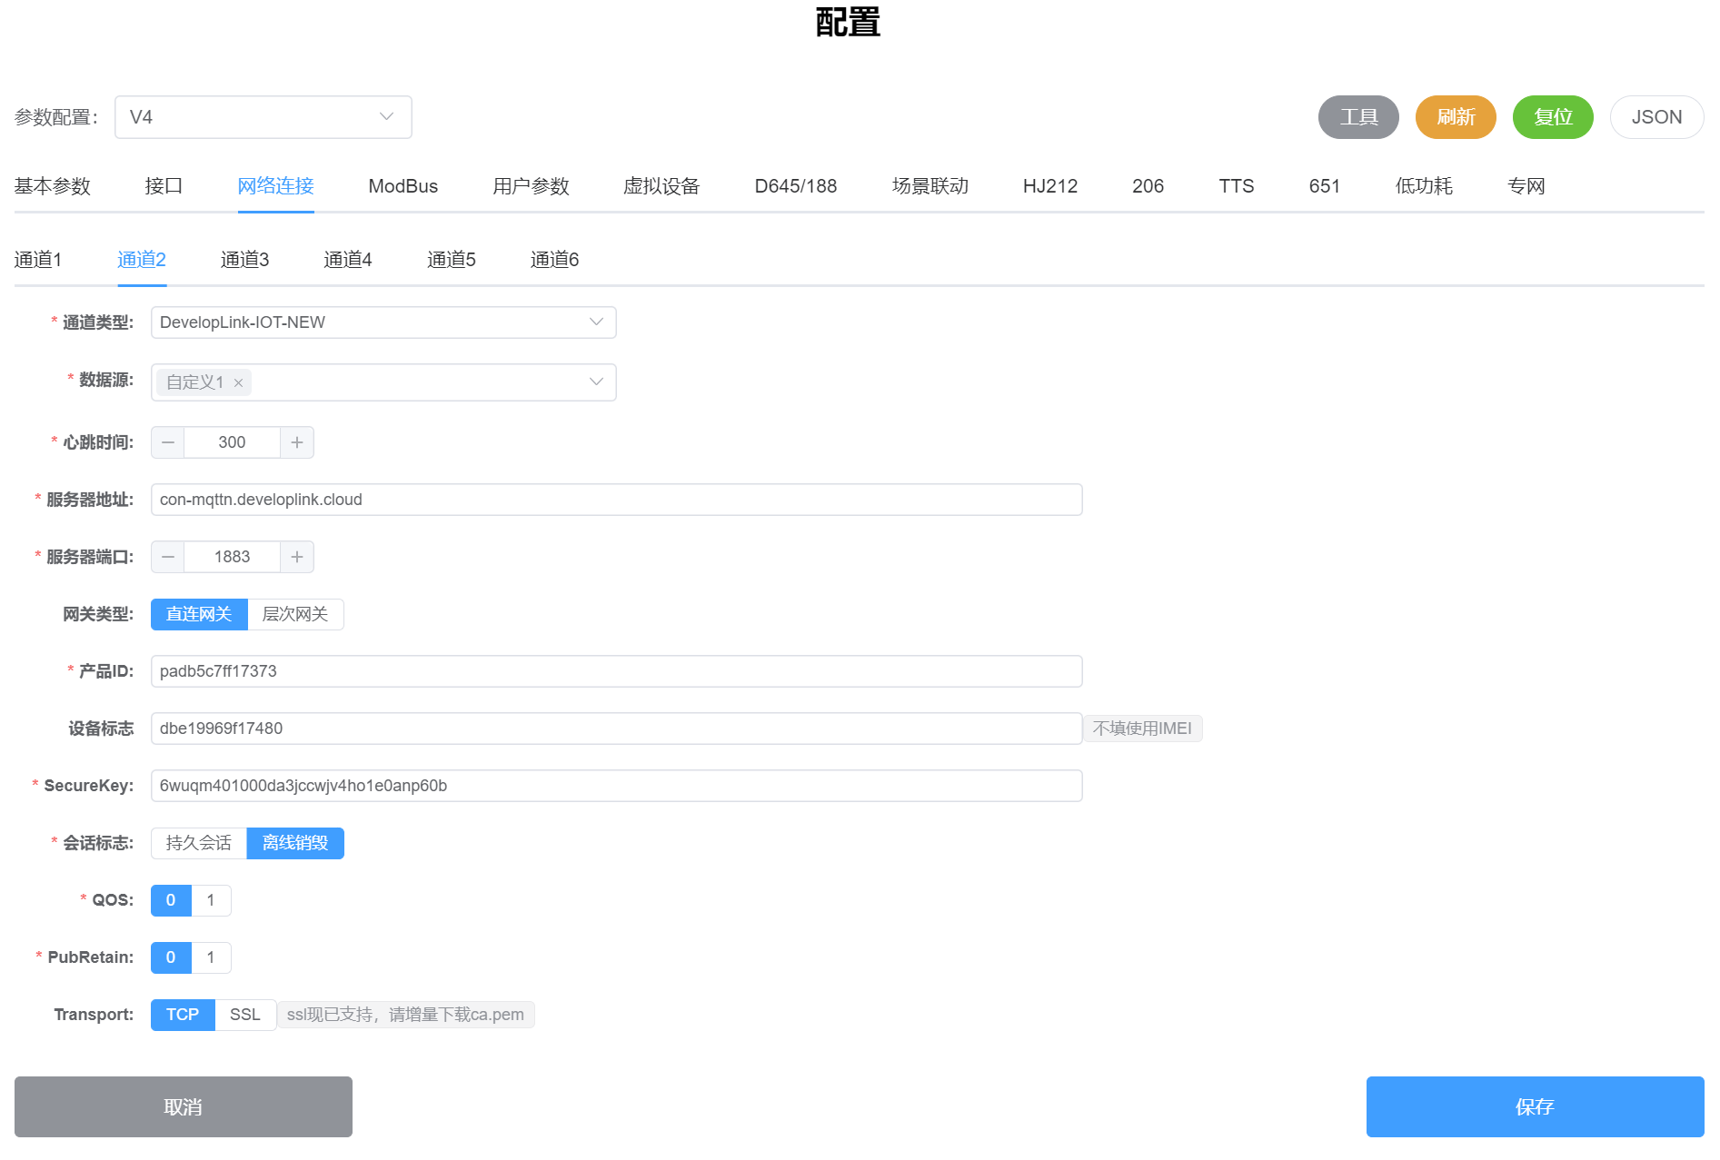Select 直连网关 gateway type
Screen dimensions: 1720x1160
199,614
